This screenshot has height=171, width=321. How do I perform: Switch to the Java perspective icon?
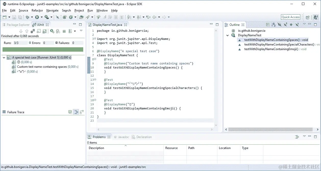coord(316,17)
